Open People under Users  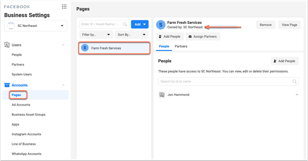17,55
